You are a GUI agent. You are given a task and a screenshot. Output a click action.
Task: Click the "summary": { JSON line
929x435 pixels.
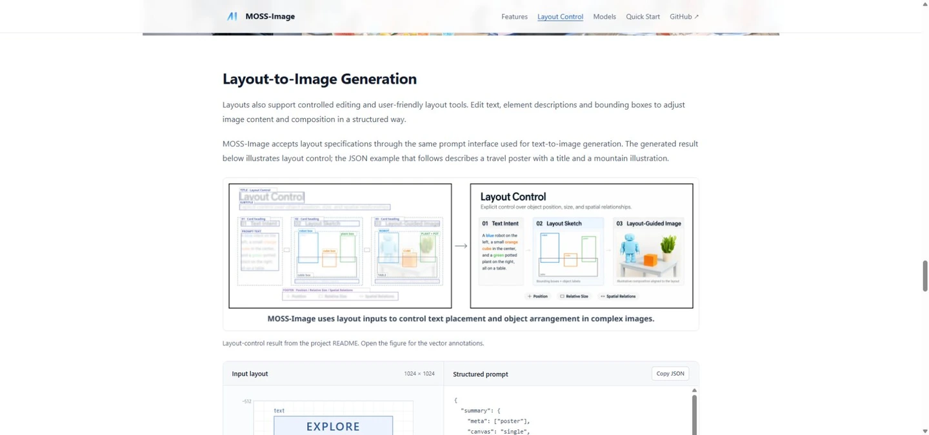[x=481, y=411]
